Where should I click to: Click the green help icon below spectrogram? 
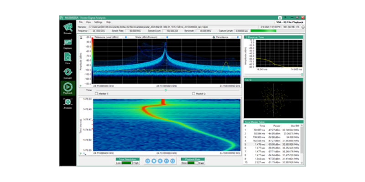tap(81, 153)
